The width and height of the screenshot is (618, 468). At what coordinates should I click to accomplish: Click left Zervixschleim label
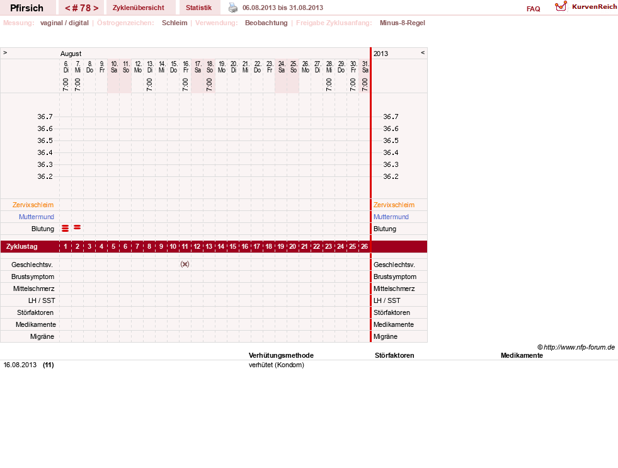point(33,205)
